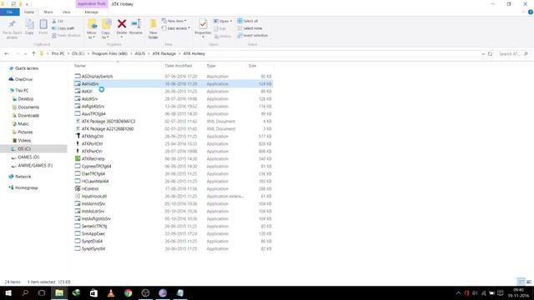The height and width of the screenshot is (300, 534).
Task: Switch to the Home ribbon tab
Action: (x=29, y=12)
